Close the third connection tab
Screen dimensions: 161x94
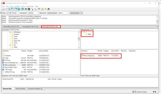[x=59, y=27]
